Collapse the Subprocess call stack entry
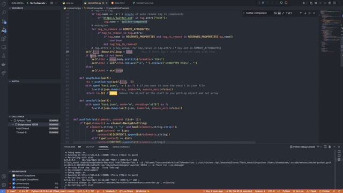This screenshot has height=193, width=343. coord(13,124)
